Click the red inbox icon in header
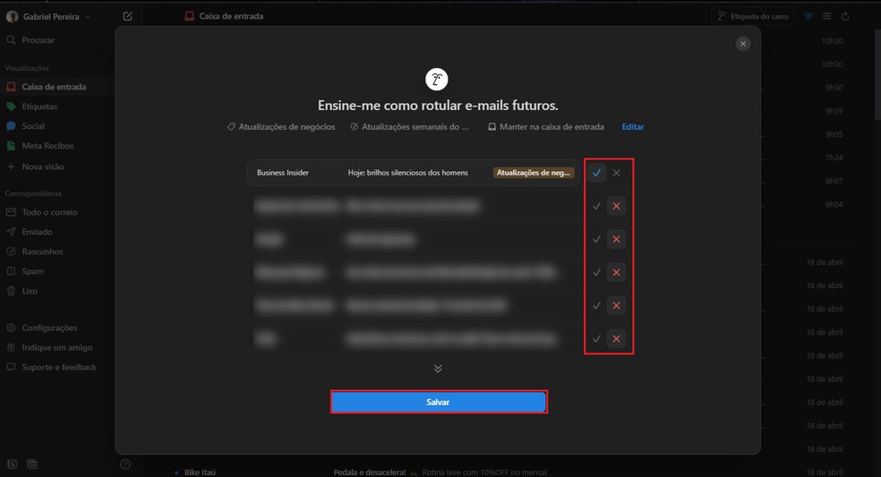The image size is (881, 477). [x=189, y=16]
